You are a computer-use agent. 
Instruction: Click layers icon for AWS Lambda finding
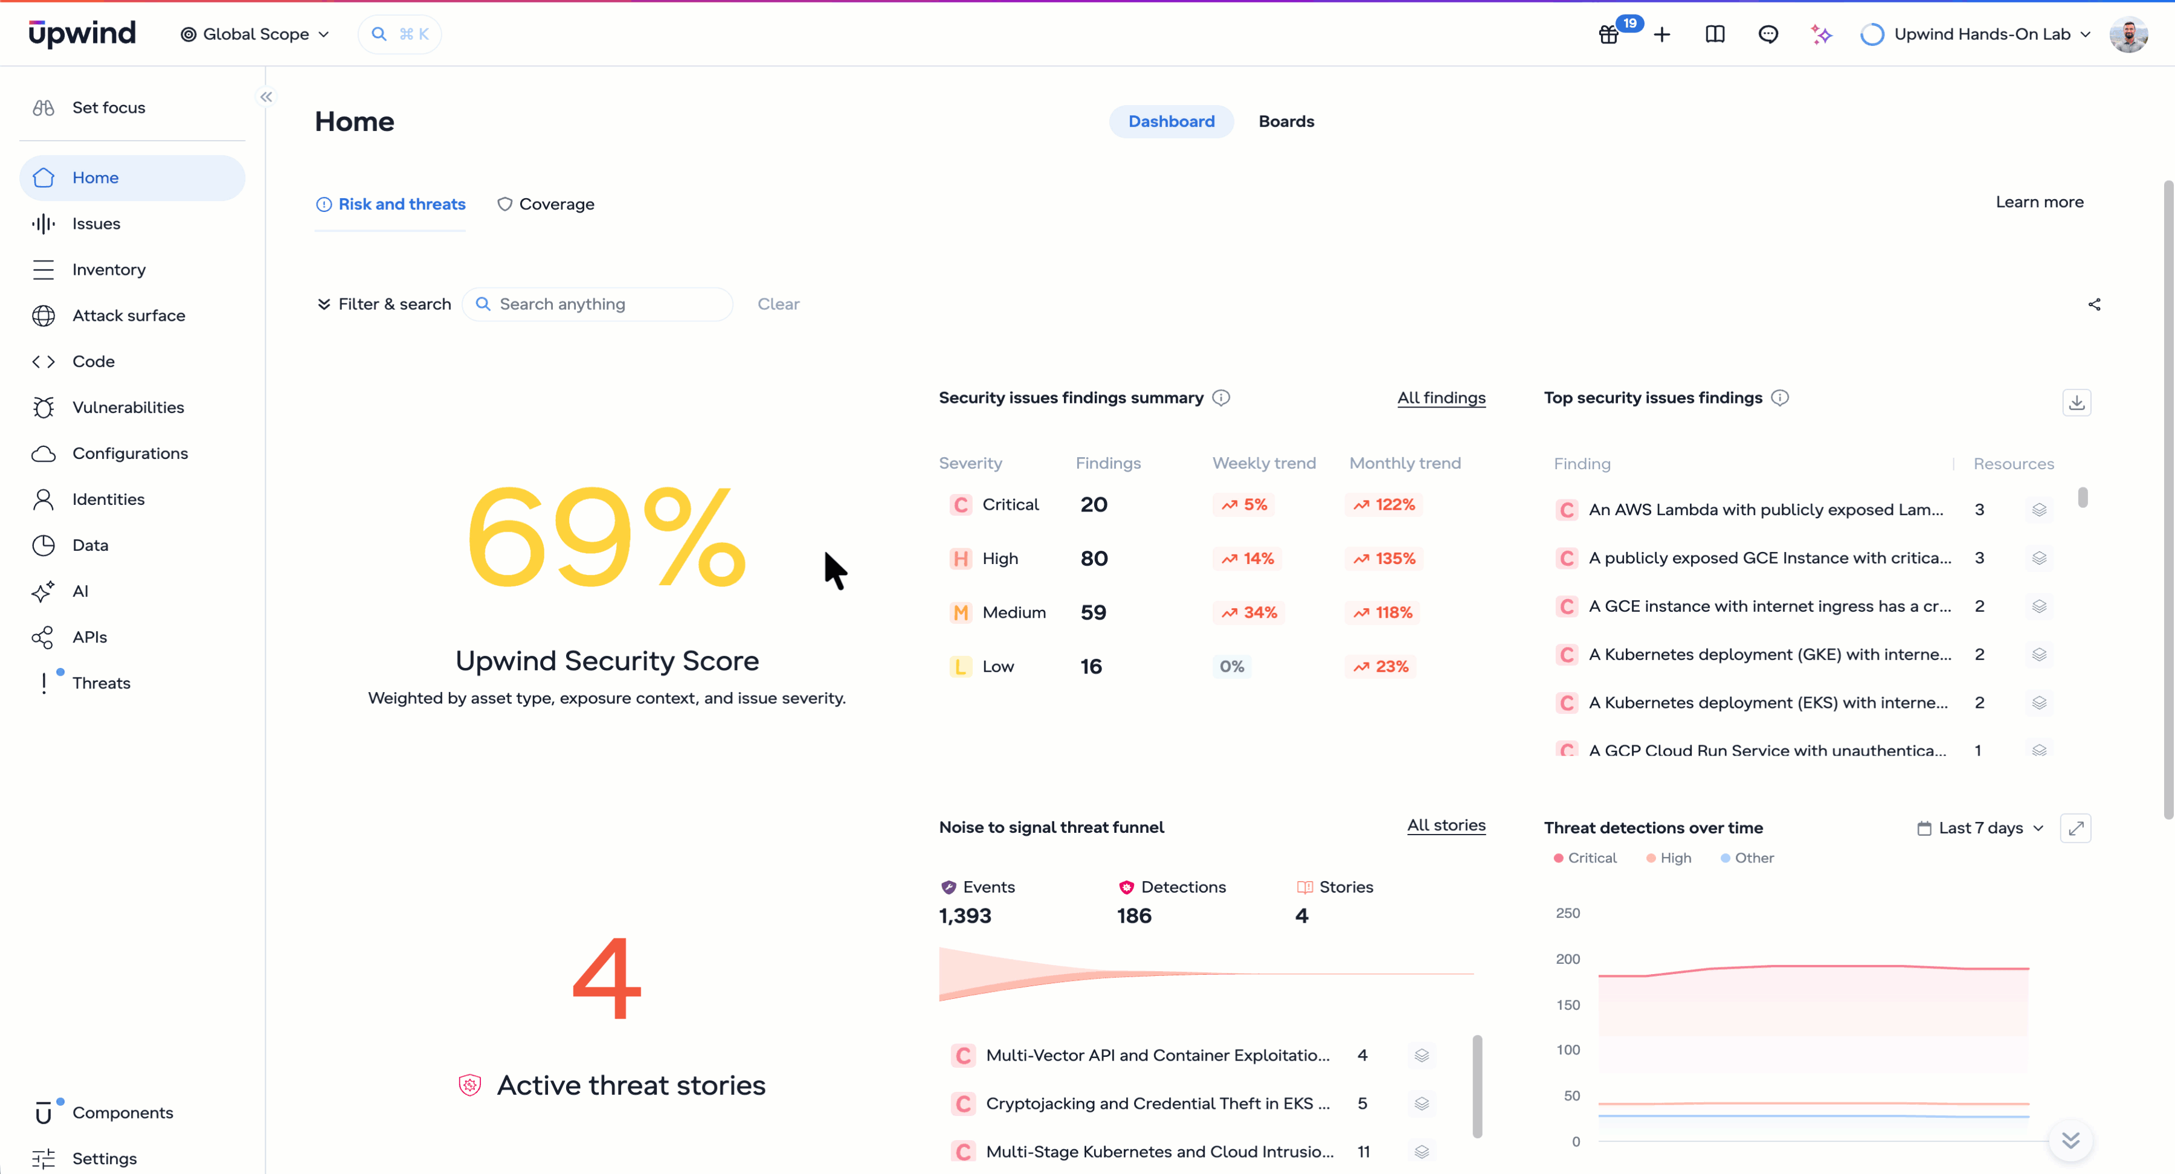(2039, 510)
